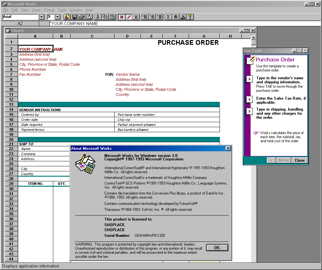Click the Paste clipboard icon
This screenshot has height=270, width=322.
point(112,17)
